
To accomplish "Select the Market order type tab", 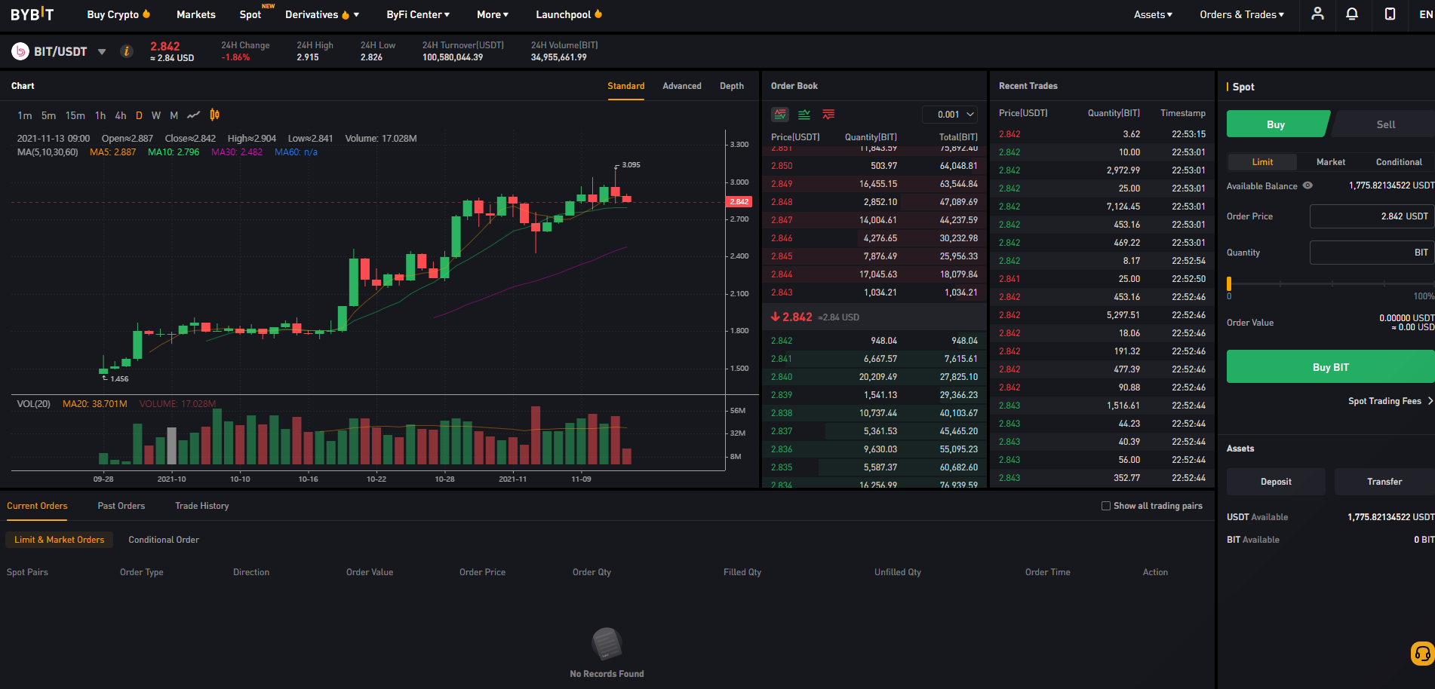I will coord(1331,162).
